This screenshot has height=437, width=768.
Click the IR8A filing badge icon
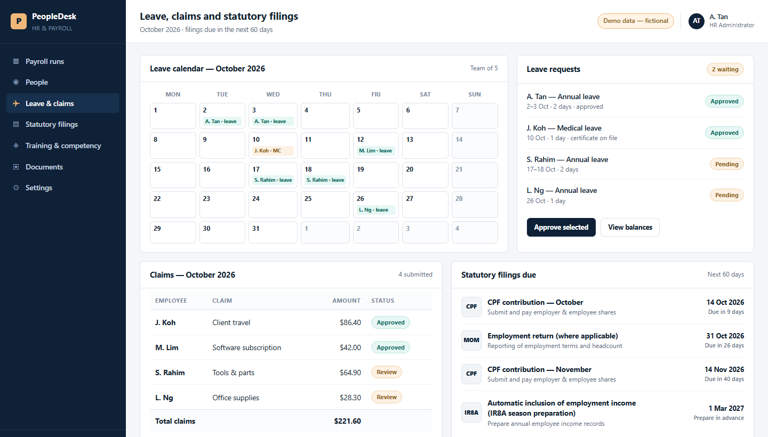pyautogui.click(x=471, y=412)
